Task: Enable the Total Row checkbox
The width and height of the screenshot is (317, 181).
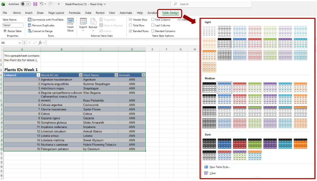Action: click(130, 25)
